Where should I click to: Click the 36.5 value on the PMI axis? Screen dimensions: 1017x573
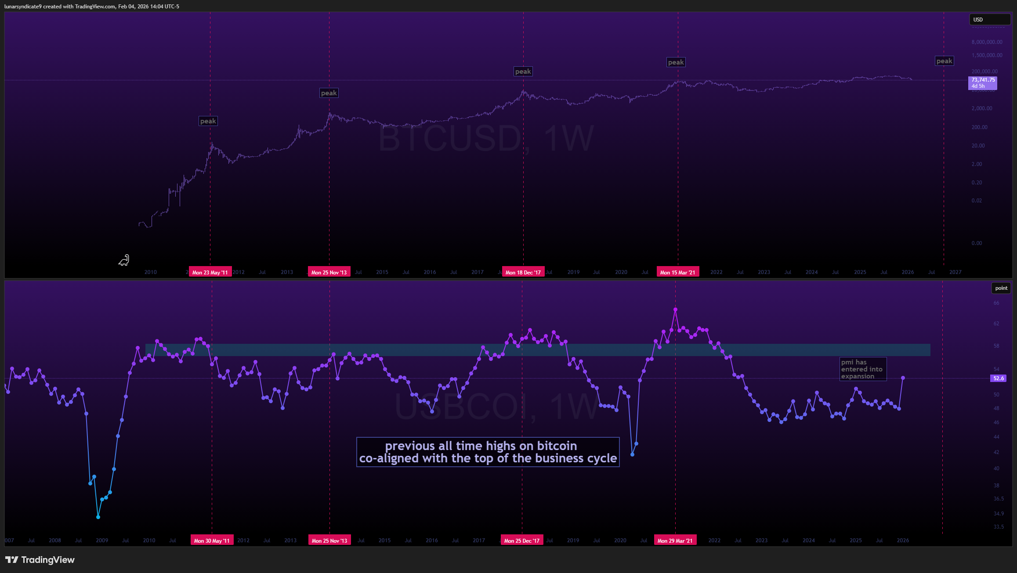point(999,499)
